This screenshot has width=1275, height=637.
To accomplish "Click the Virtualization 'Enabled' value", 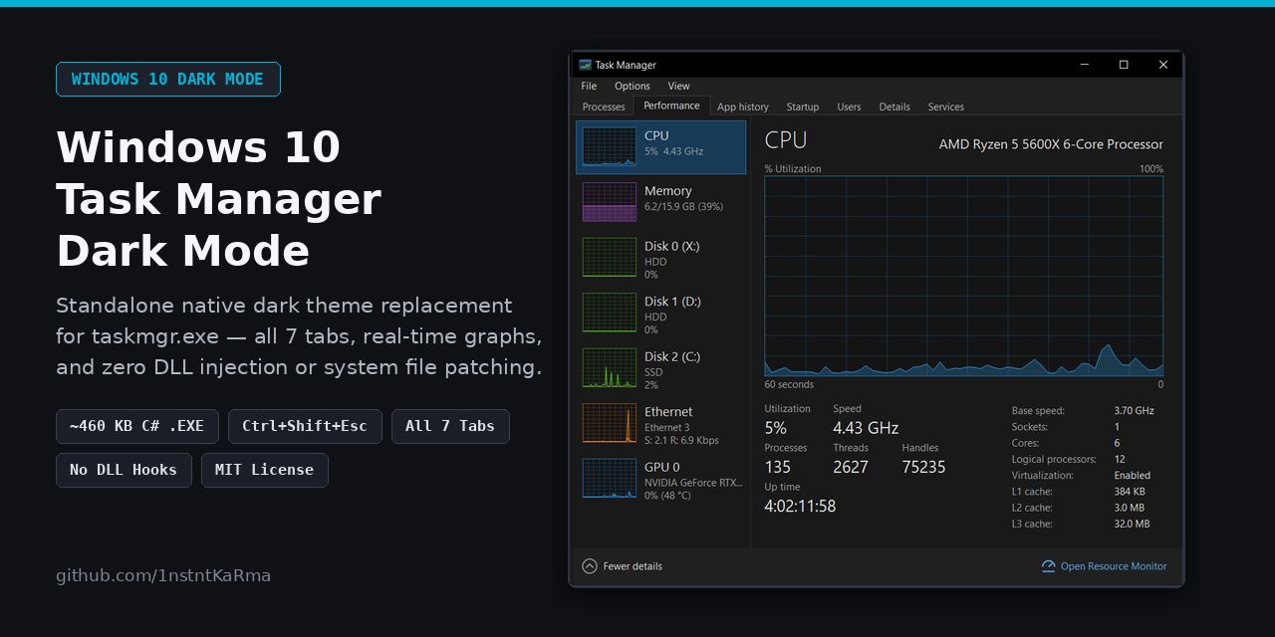I will pyautogui.click(x=1132, y=476).
